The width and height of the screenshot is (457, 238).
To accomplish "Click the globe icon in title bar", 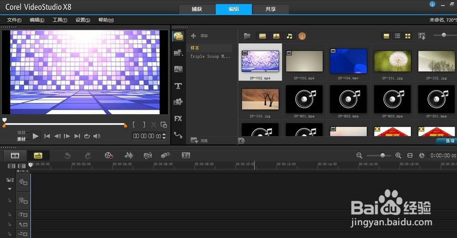I will pyautogui.click(x=432, y=4).
